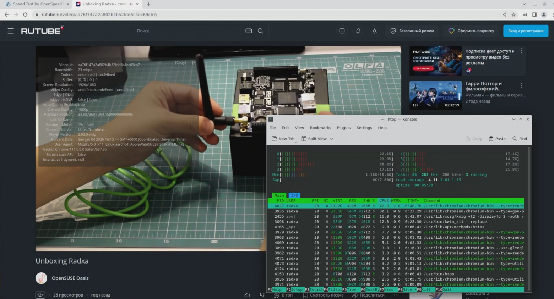Viewport: 554px width, 299px height.
Task: Open the notifications bell
Action: [x=358, y=31]
